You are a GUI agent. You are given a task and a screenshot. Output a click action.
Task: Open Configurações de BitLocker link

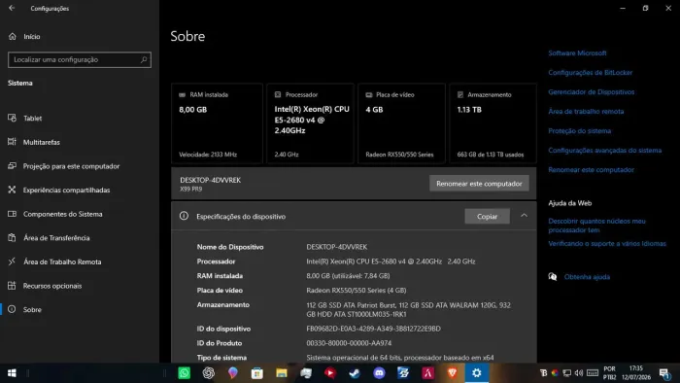tap(591, 73)
